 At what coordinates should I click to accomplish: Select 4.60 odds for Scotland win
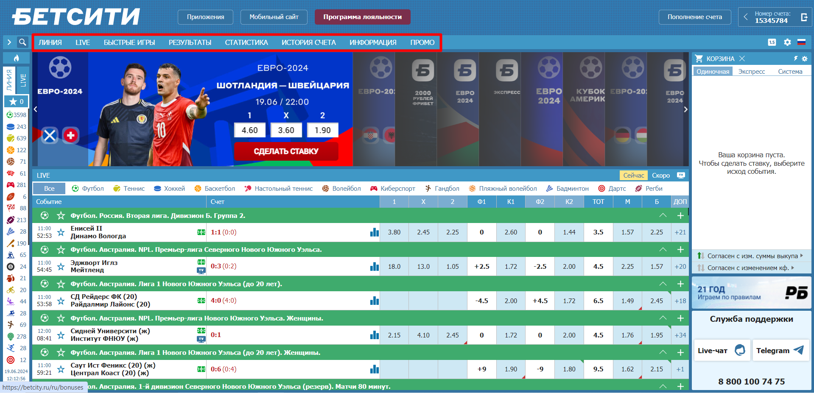point(249,131)
